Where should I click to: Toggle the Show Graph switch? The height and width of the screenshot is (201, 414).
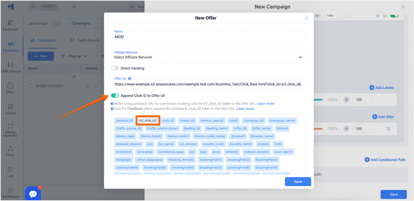(x=56, y=24)
